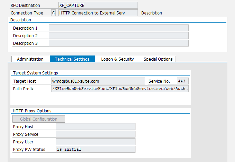This screenshot has height=162, width=235.
Task: Click the Connection Type label
Action: [x=27, y=13]
